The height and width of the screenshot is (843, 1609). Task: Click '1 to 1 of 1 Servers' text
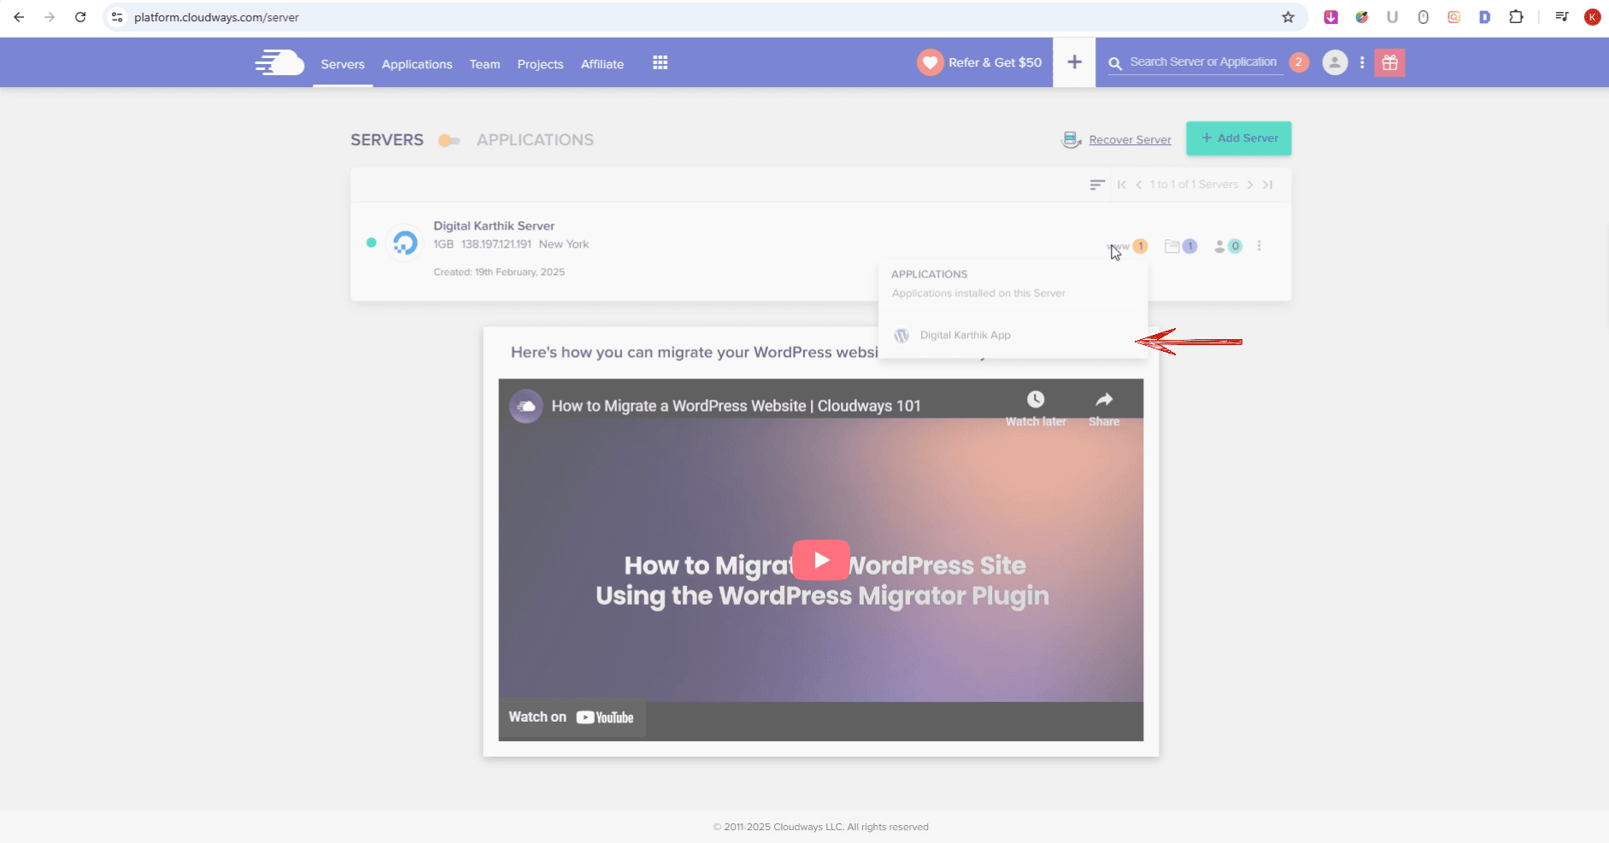(1194, 184)
